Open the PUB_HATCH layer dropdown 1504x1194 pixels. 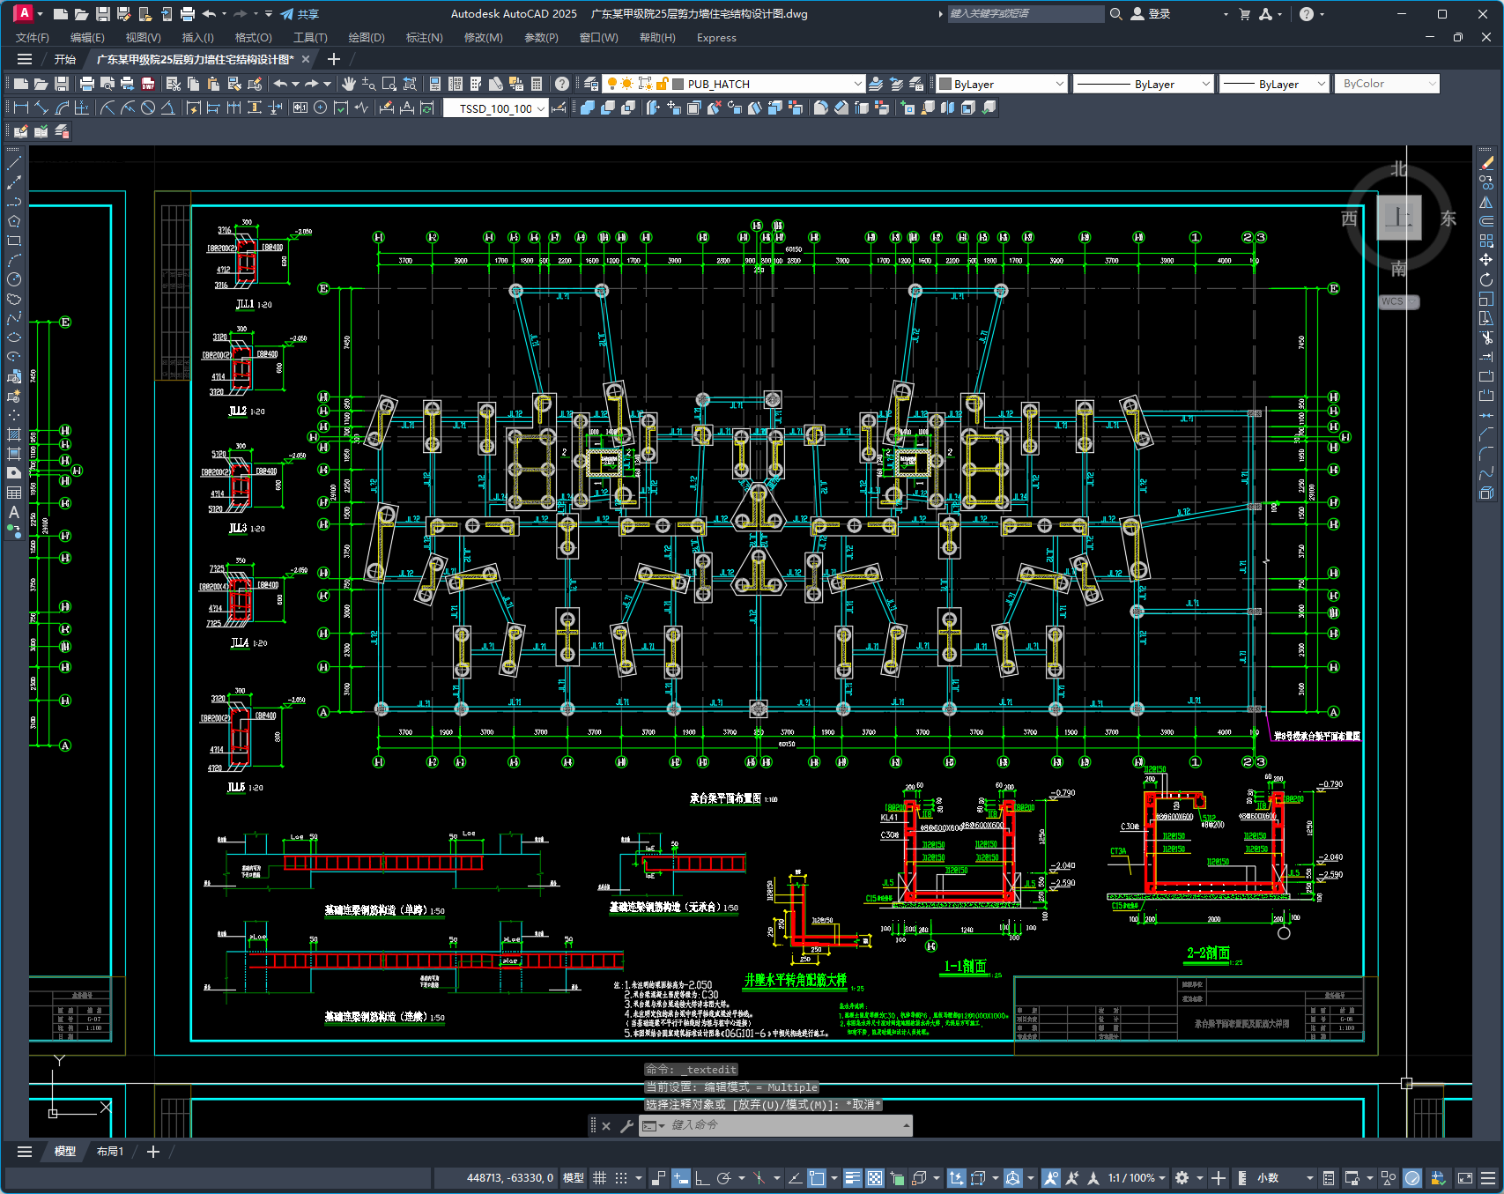[858, 84]
